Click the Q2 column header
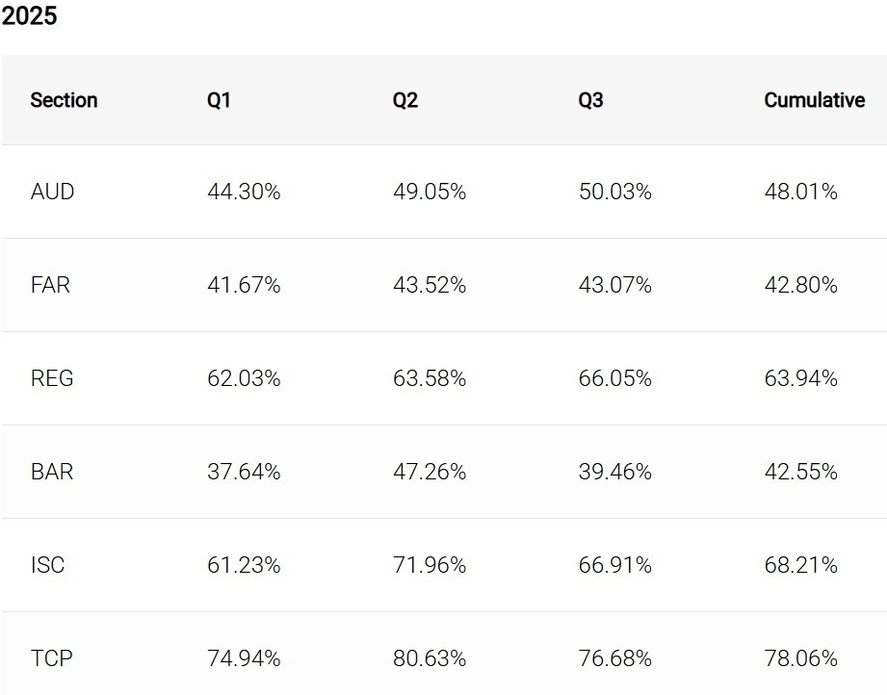Screen dimensions: 887x695 click(x=405, y=100)
